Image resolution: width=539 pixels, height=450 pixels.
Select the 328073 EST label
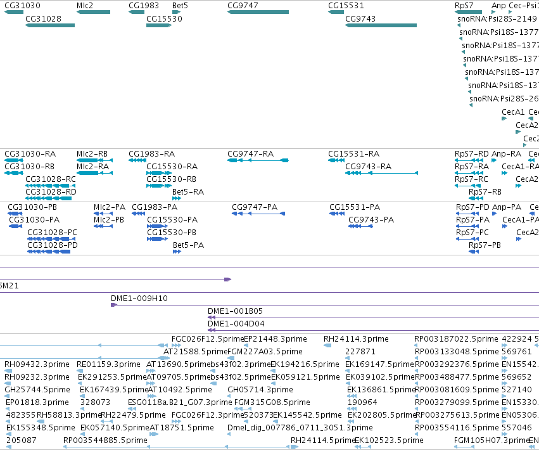coord(95,402)
